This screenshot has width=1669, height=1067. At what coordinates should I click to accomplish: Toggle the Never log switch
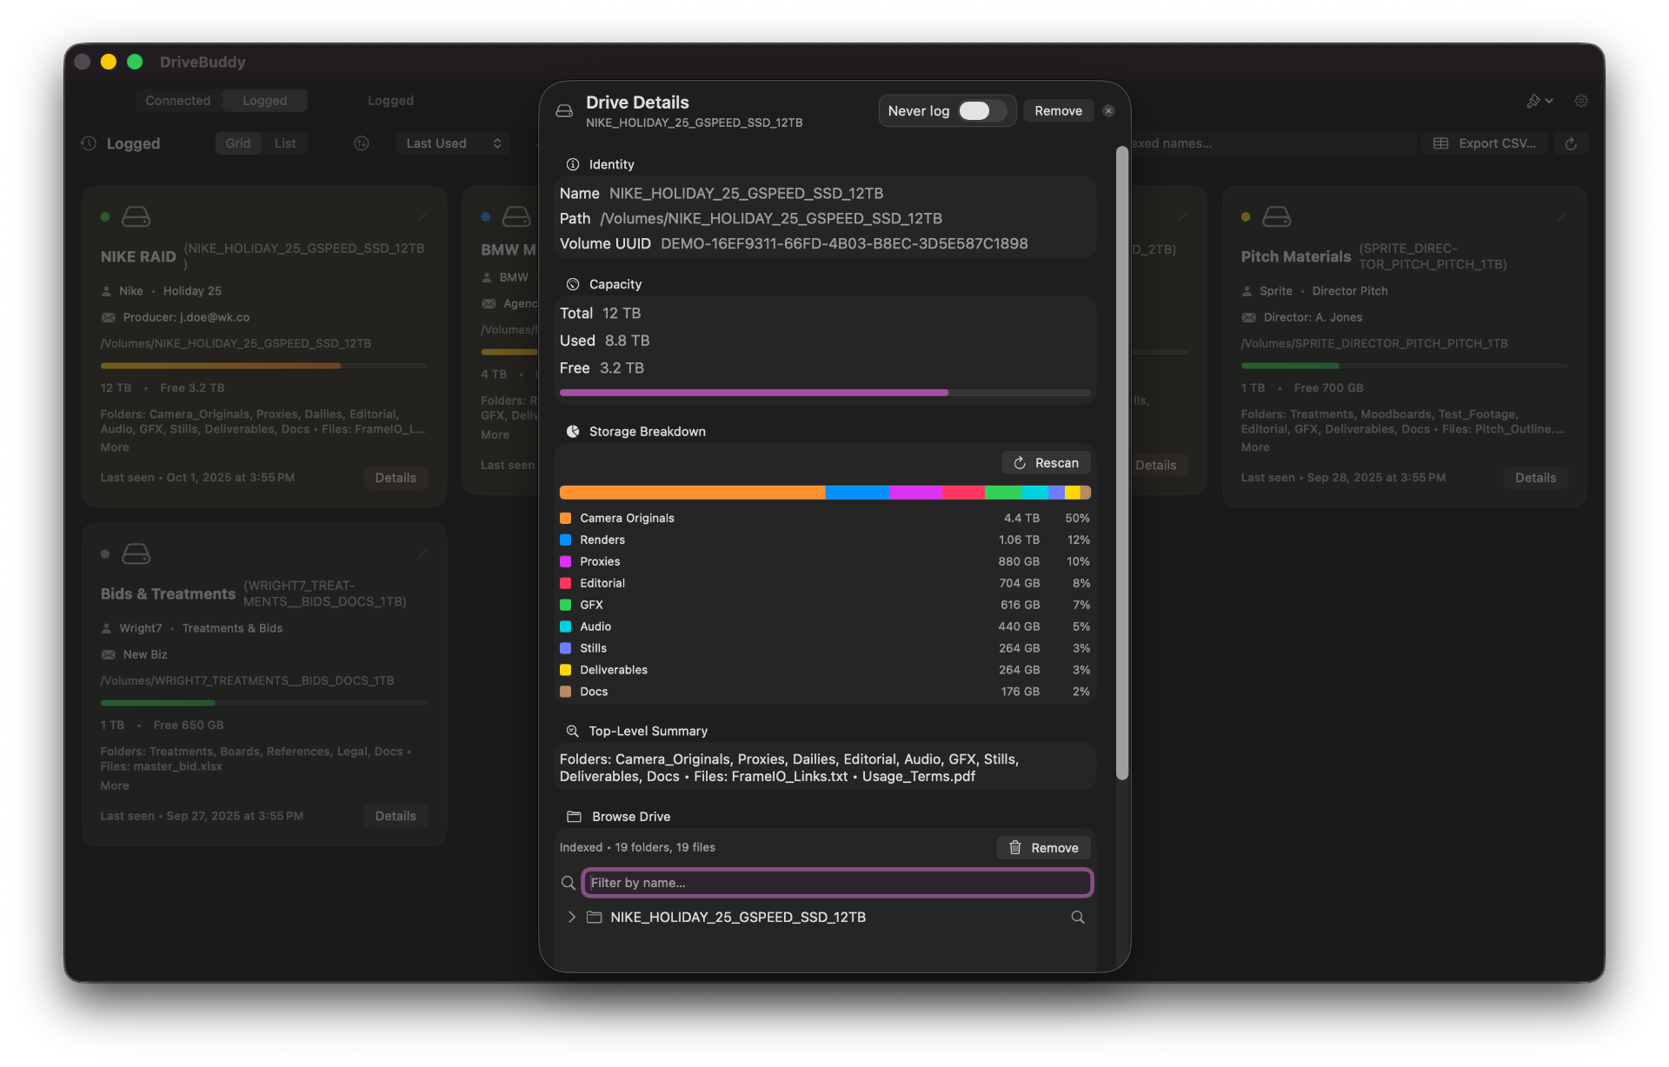pyautogui.click(x=981, y=111)
